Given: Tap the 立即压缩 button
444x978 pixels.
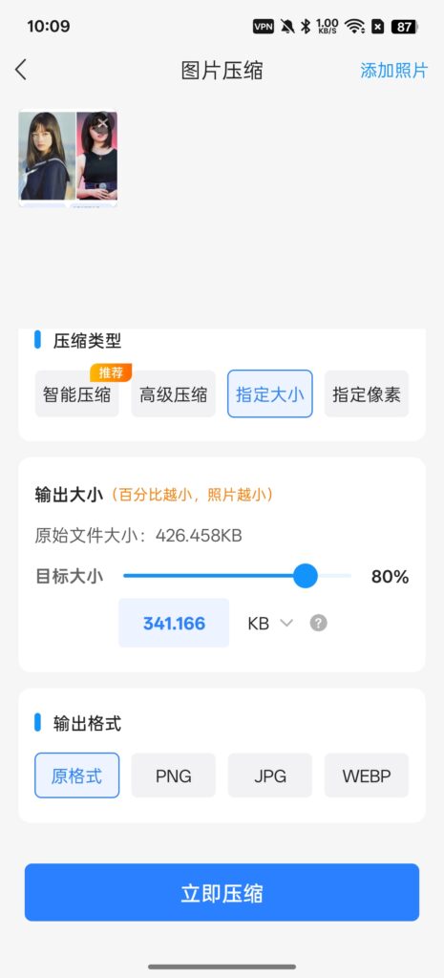Looking at the screenshot, I should click(222, 893).
